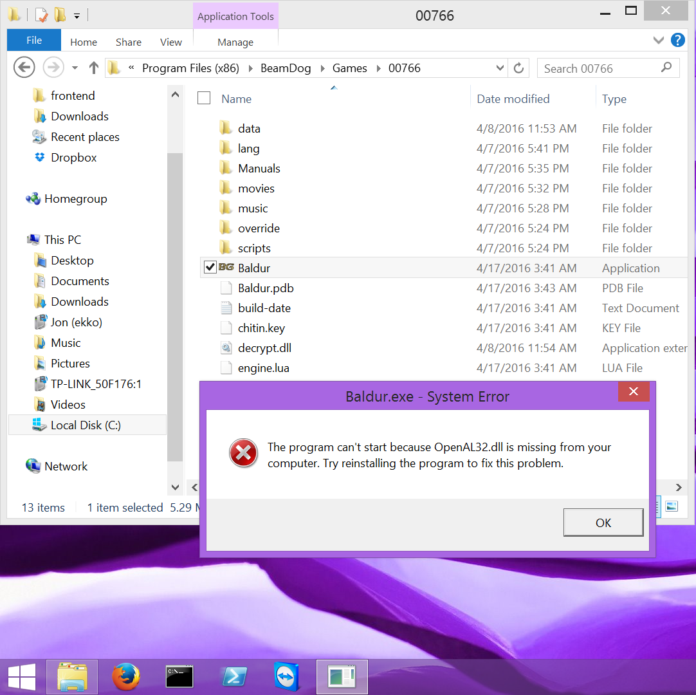
Task: Click navigation pane scroll down arrow
Action: click(175, 487)
